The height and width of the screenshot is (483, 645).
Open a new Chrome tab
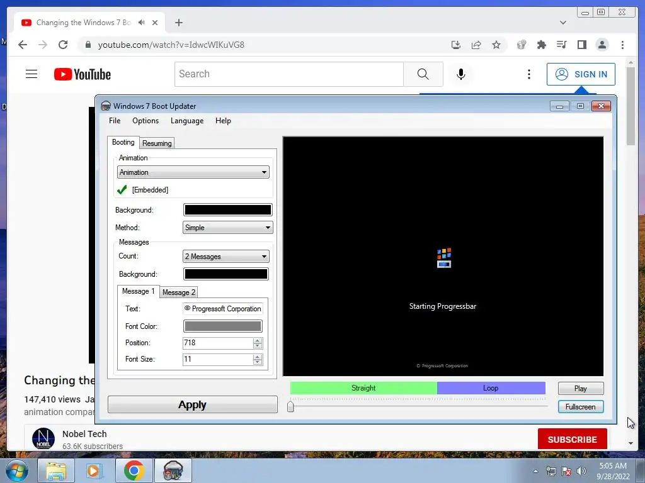(178, 23)
